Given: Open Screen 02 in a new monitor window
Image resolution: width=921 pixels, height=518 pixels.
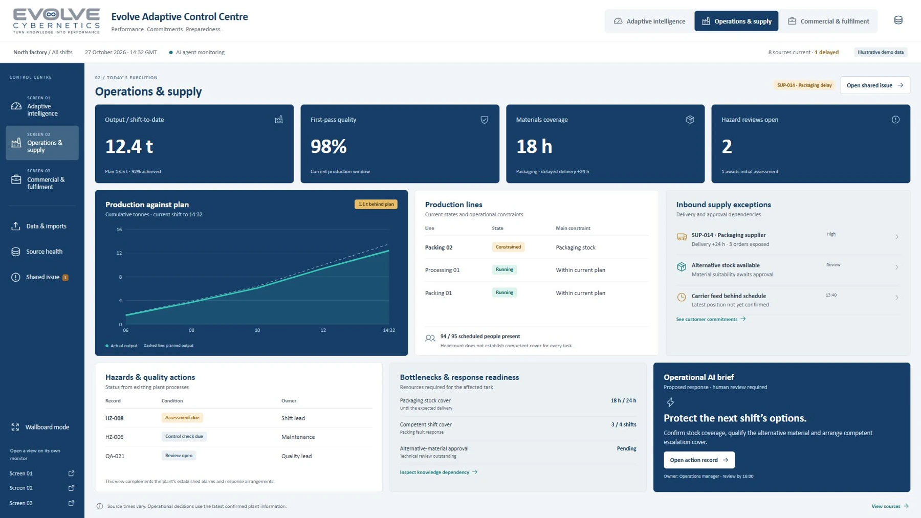Looking at the screenshot, I should click(x=71, y=488).
